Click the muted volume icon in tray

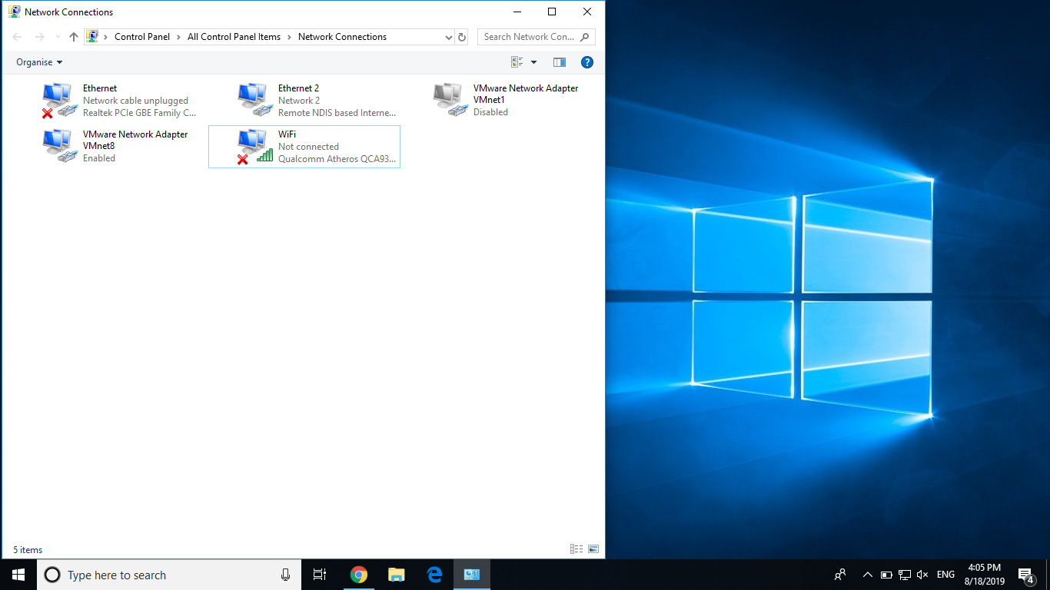[x=923, y=575]
